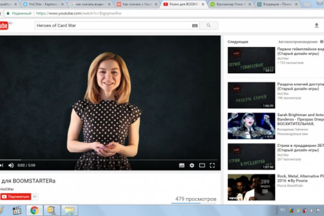Open the HoCWar channel link under title
The width and height of the screenshot is (324, 216).
(x=7, y=189)
